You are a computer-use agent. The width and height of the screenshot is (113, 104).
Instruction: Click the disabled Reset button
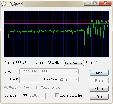(99, 81)
